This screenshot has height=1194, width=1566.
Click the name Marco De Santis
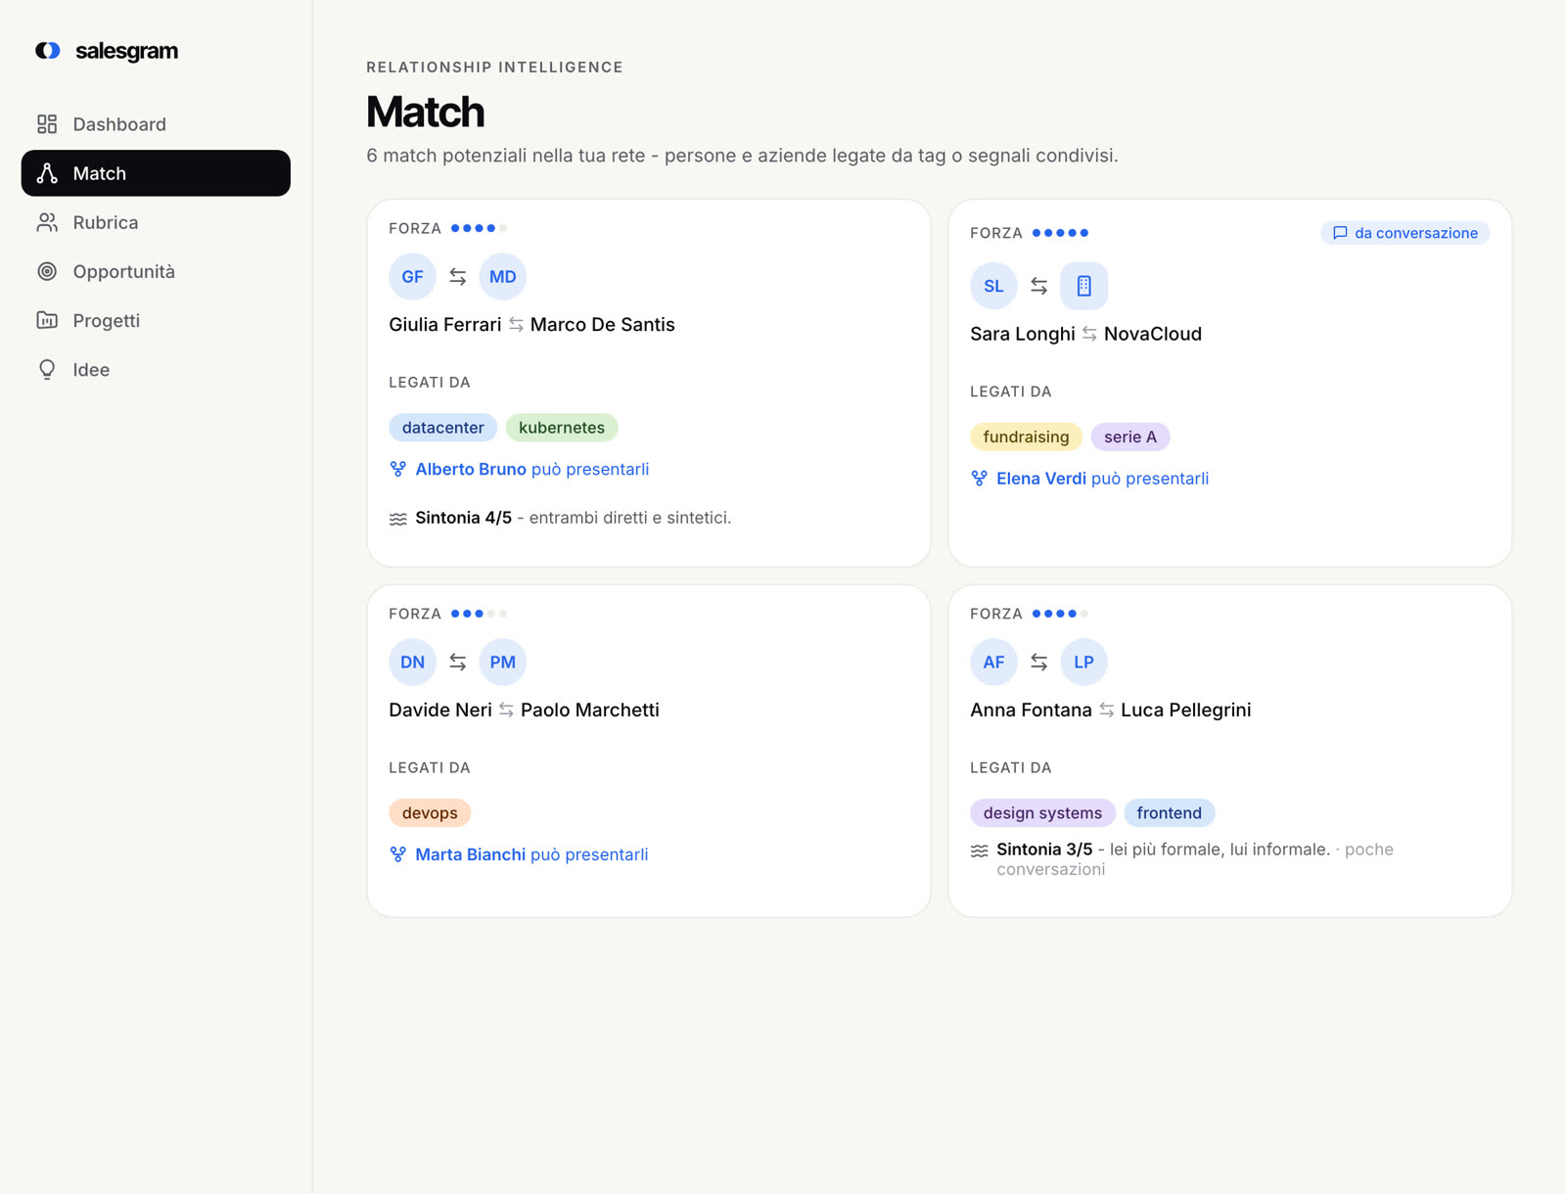tap(603, 325)
